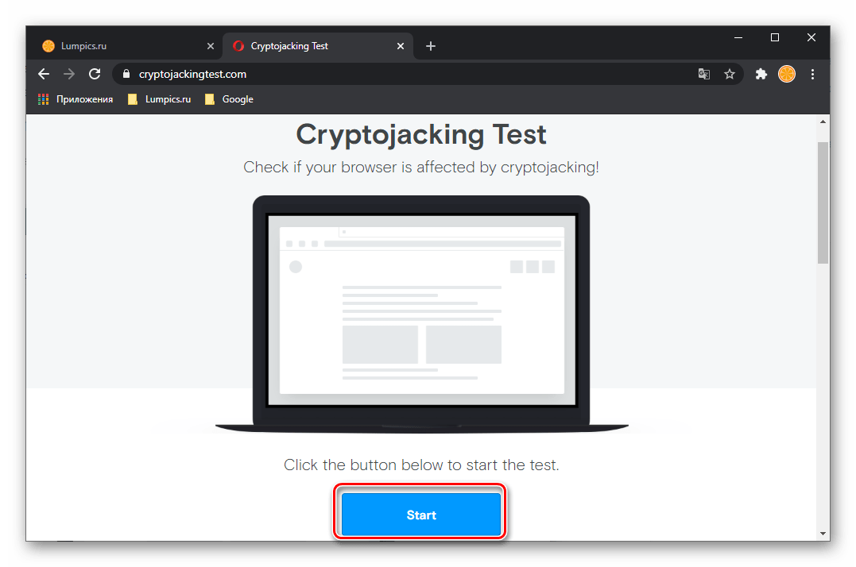
Task: Select the Cryptojacking Test tab
Action: pos(312,46)
